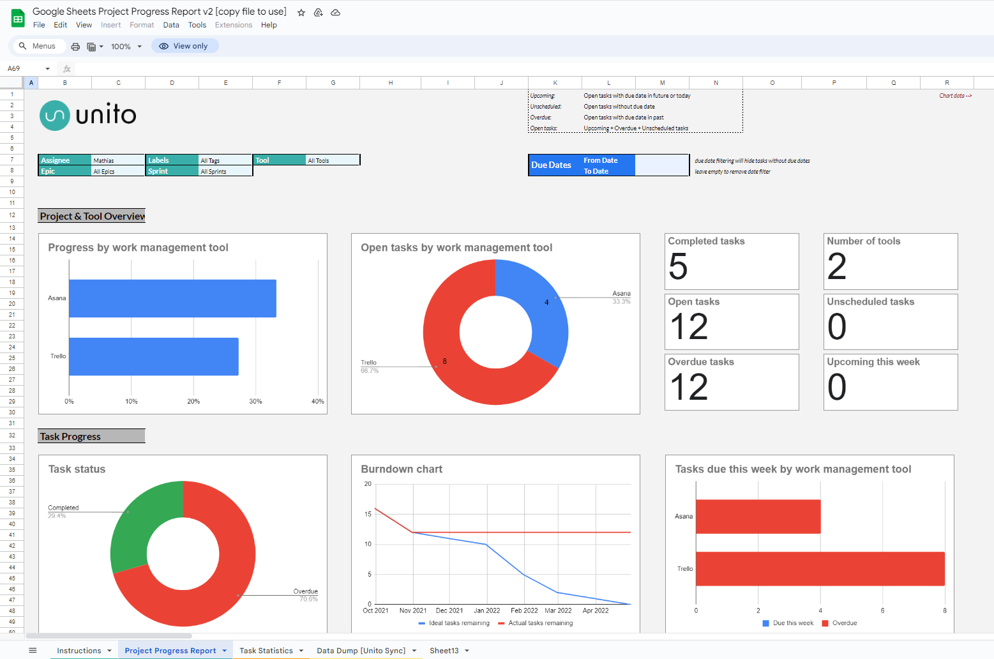Switch to the Data Dump [Unito Sync] tab
Viewport: 994px width, 659px height.
[x=361, y=649]
